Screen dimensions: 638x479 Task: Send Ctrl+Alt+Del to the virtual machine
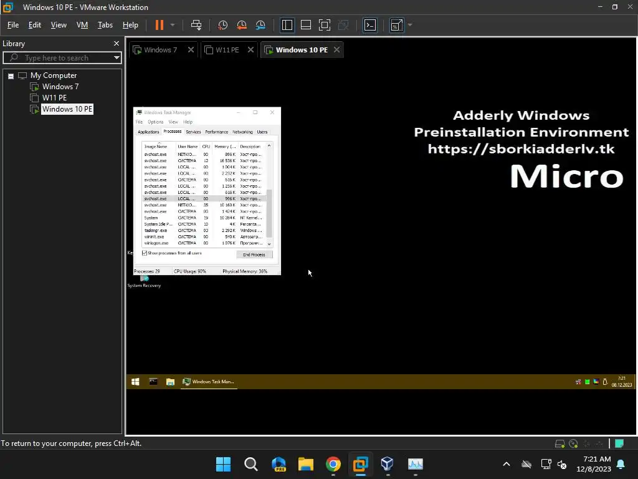pos(196,25)
